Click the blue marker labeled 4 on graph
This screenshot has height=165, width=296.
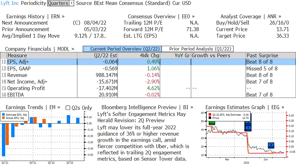[271, 145]
